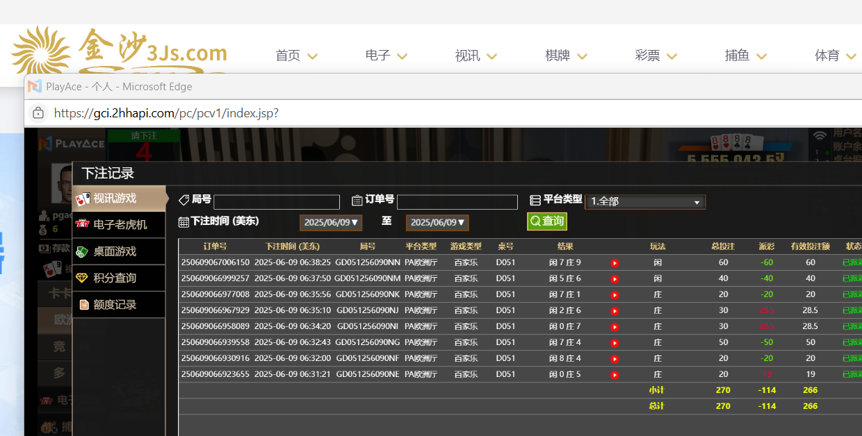Expand the 平台类型 1.全部 dropdown

(644, 201)
